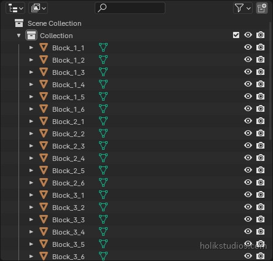Click the mesh data icon for Block_3_2
The image size is (273, 261).
click(x=103, y=207)
